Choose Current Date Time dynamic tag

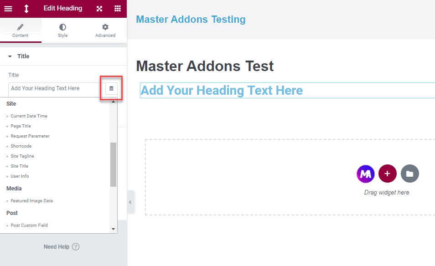[x=29, y=116]
